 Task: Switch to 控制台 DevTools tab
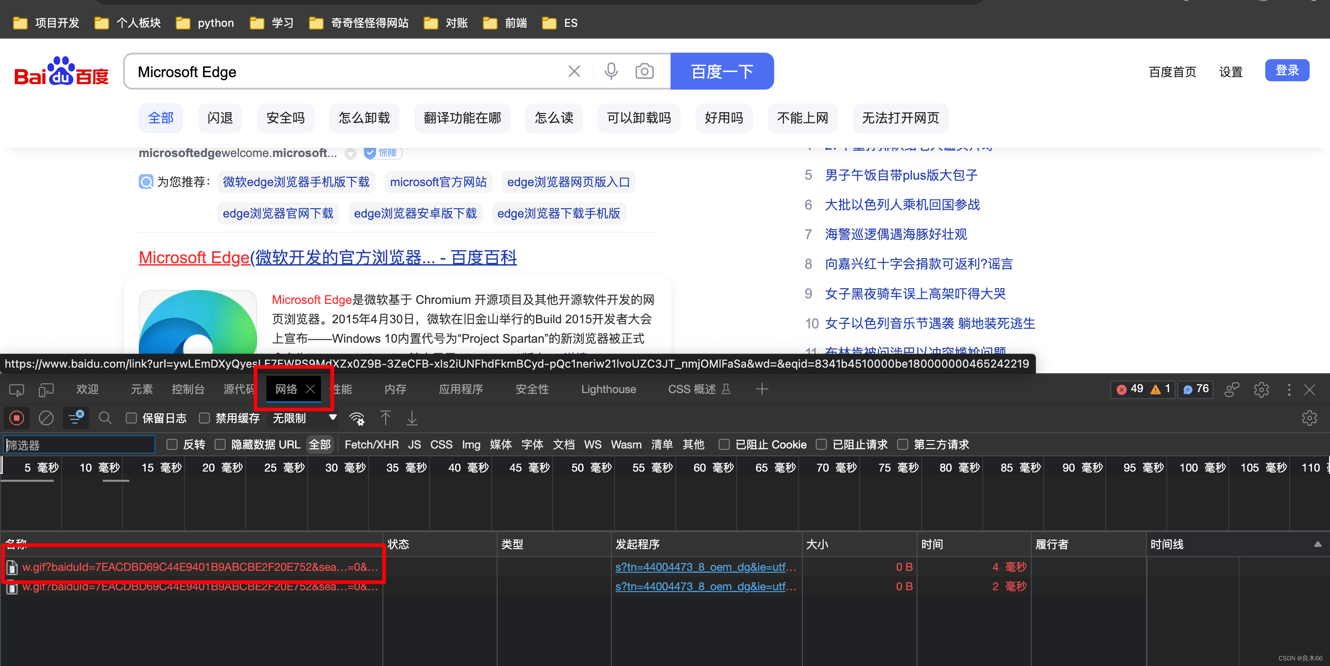(x=188, y=389)
